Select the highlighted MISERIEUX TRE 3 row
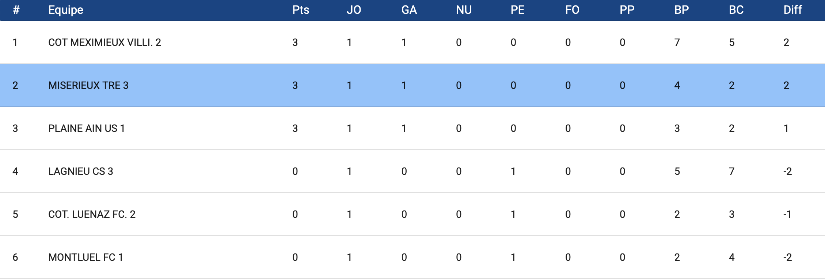This screenshot has width=825, height=279. pyautogui.click(x=412, y=85)
